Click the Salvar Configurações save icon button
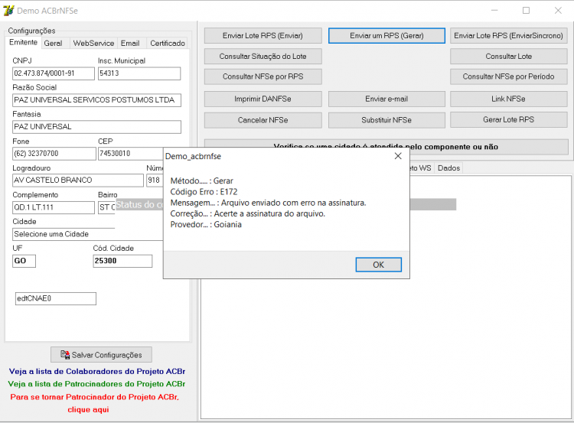Image resolution: width=574 pixels, height=423 pixels. (101, 355)
